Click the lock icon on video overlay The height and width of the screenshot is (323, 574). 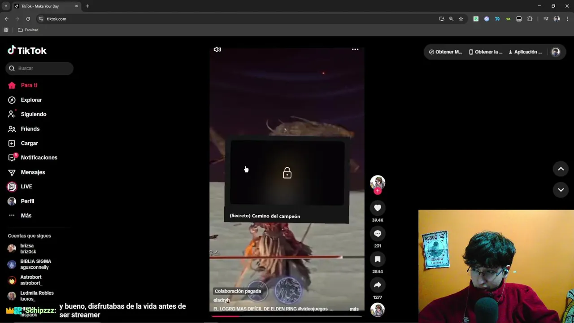coord(287,173)
